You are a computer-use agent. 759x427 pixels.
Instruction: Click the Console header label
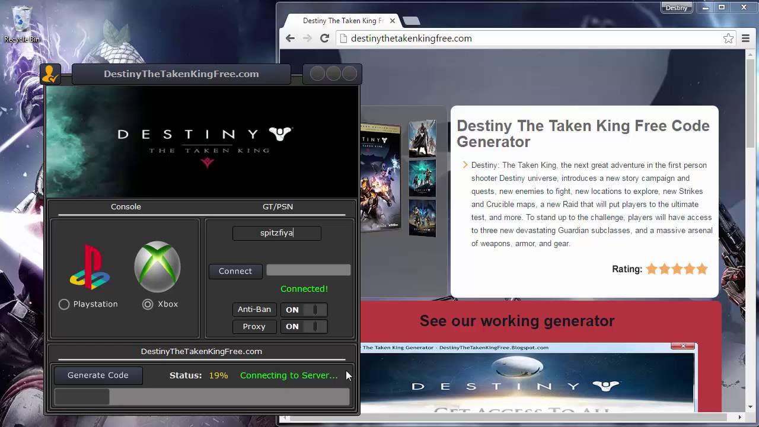point(126,207)
